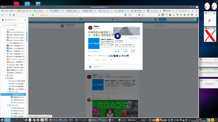218x122 pixels.
Task: Open the pink folder icon on desktop
Action: (x=16, y=3)
